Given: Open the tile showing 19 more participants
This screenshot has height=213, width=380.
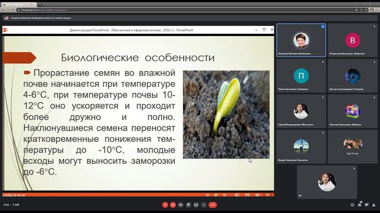Looking at the screenshot, I should pyautogui.click(x=353, y=147).
